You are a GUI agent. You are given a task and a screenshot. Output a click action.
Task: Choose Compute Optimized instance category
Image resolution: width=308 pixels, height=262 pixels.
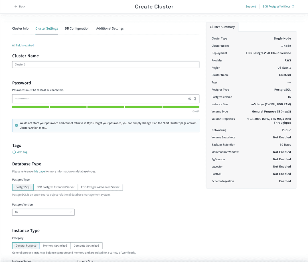point(86,246)
